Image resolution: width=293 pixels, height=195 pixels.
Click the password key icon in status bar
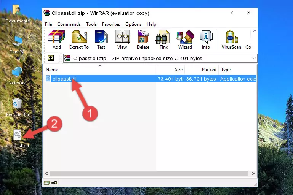point(54,183)
